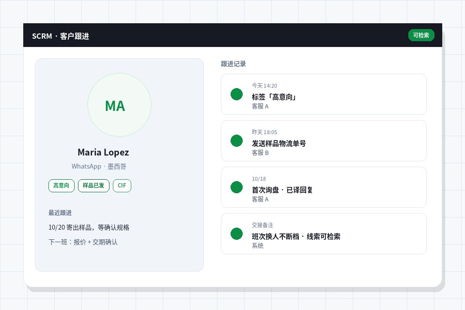Open the 发送样品物流单号 record title
465x310 pixels.
(279, 143)
